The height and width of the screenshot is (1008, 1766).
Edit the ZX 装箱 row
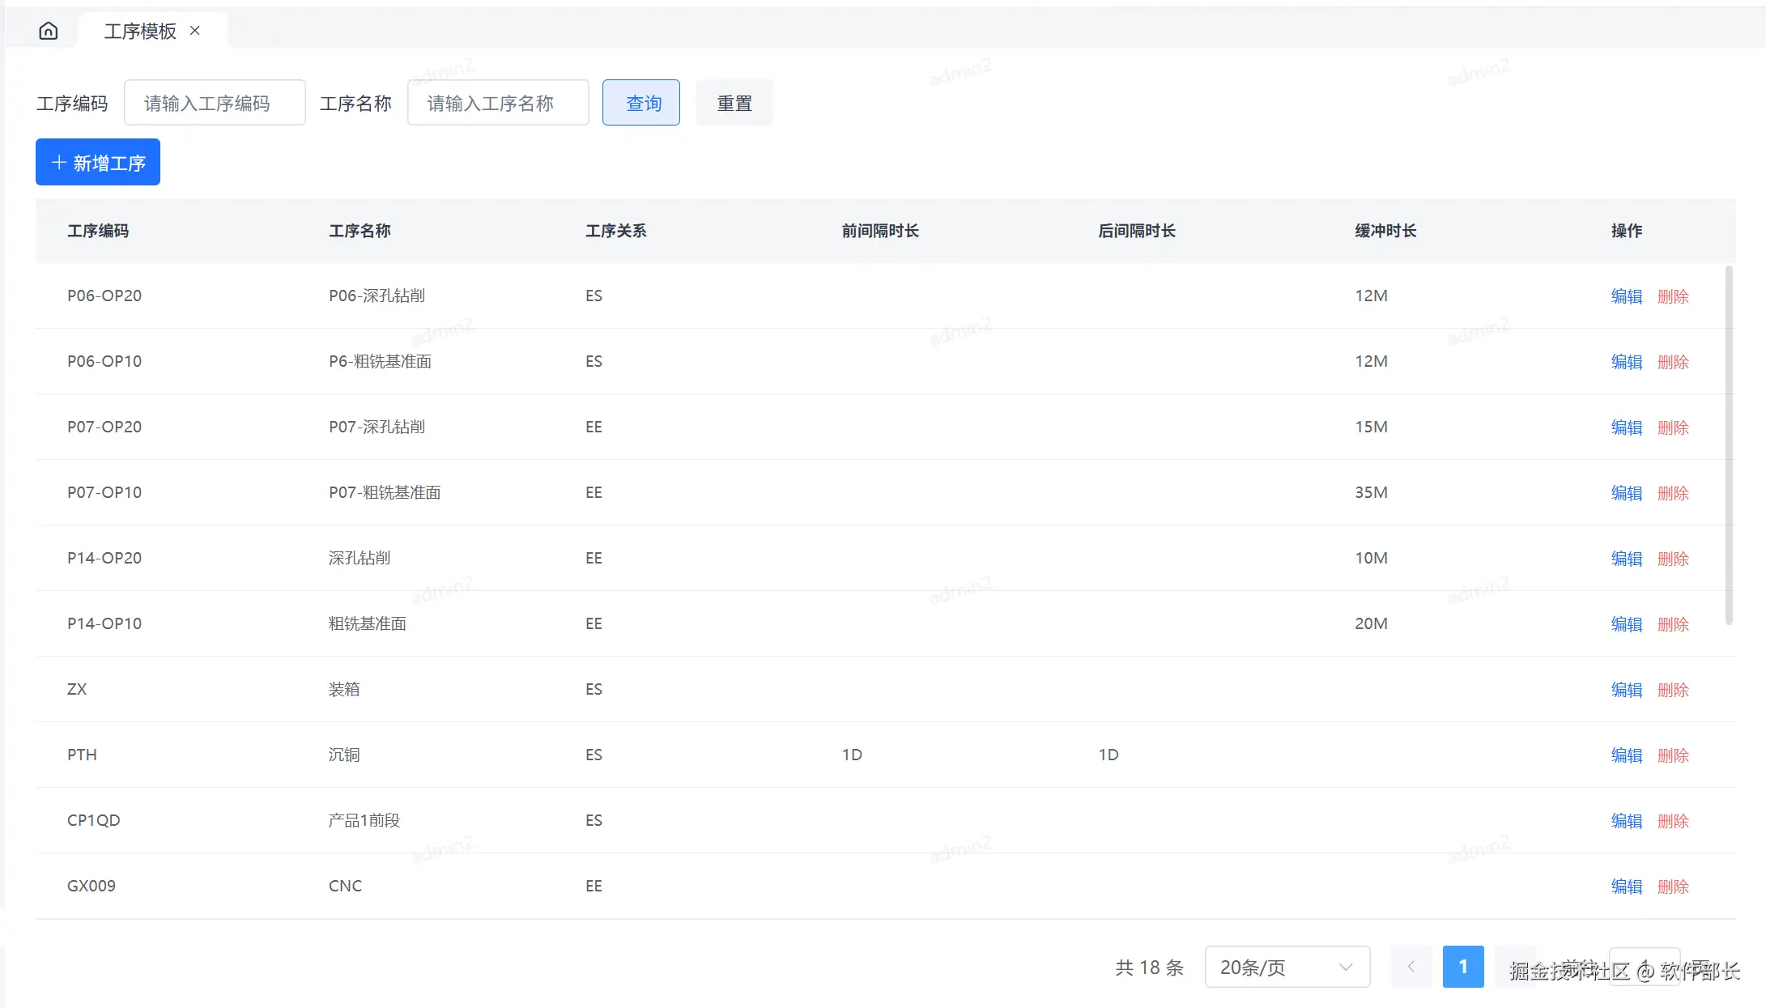[1626, 690]
